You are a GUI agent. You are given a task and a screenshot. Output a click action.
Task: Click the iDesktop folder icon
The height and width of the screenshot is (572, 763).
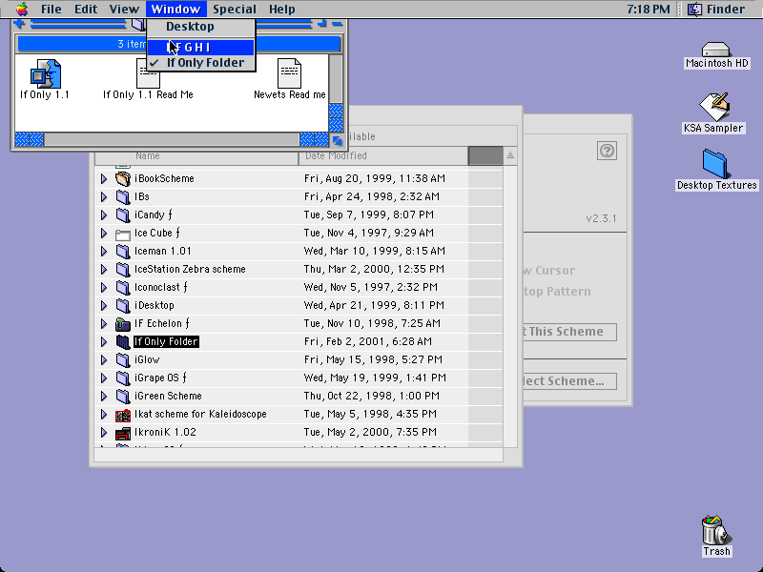123,305
